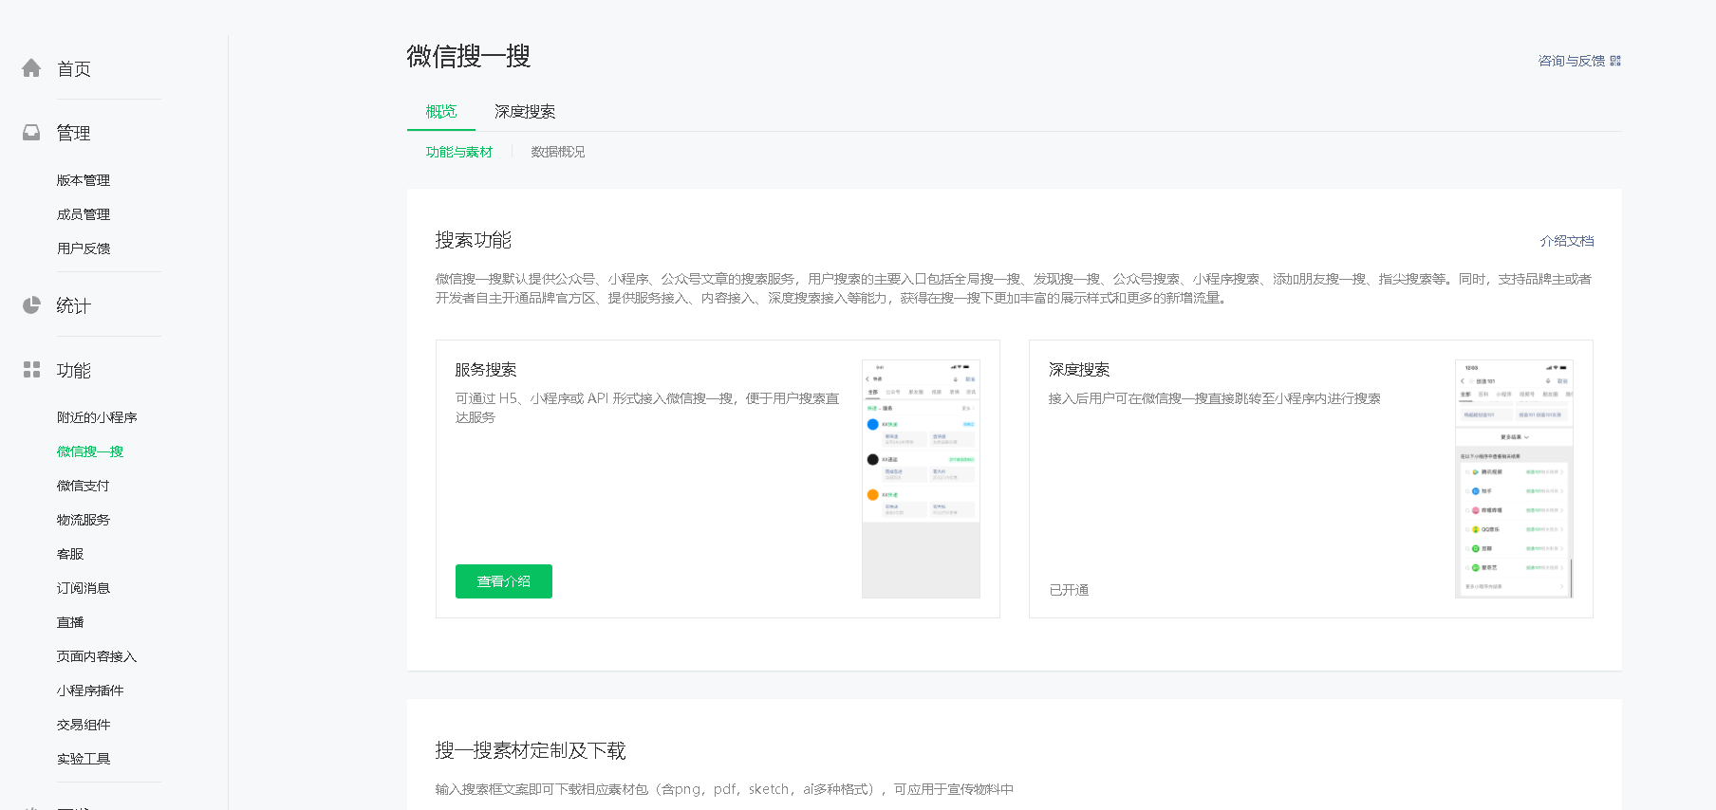Go to 成员管理
Image resolution: width=1716 pixels, height=810 pixels.
pyautogui.click(x=84, y=214)
